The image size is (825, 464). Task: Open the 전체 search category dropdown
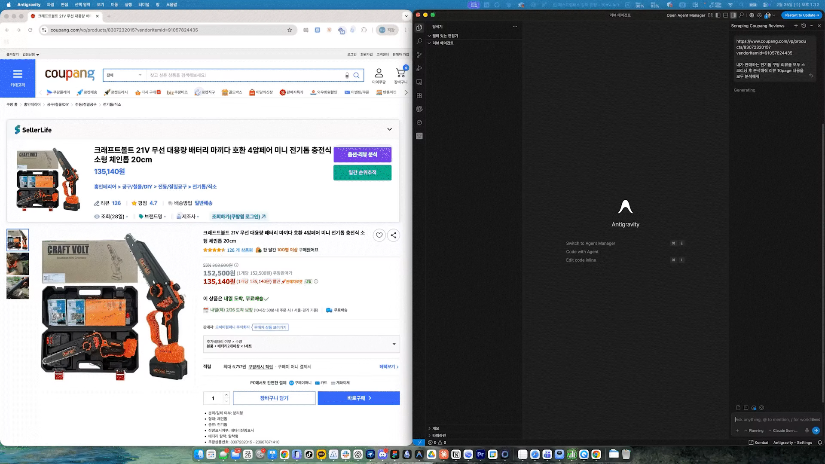click(124, 75)
